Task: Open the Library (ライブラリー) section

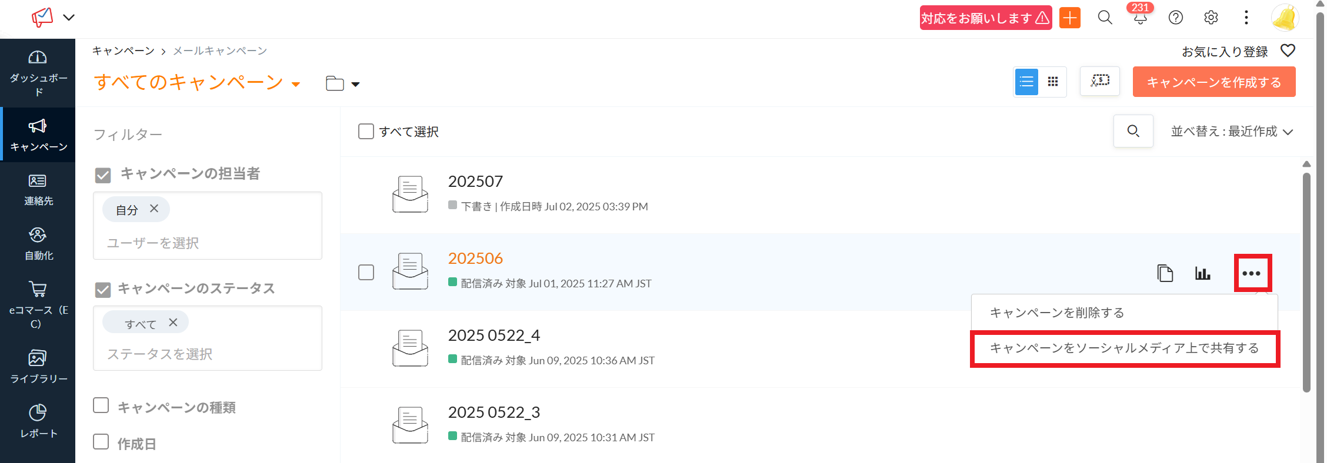Action: point(38,365)
